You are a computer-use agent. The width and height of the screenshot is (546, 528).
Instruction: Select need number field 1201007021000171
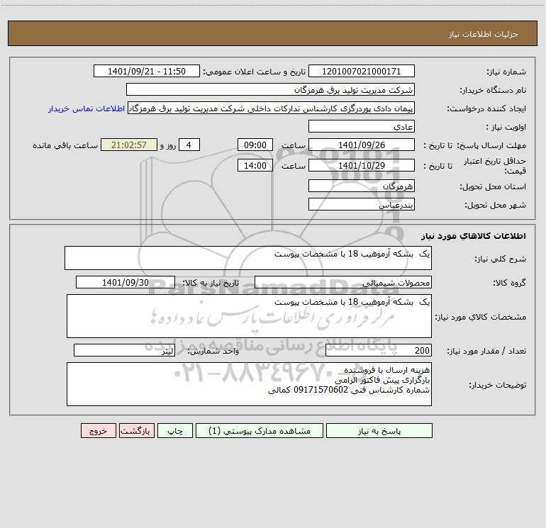pyautogui.click(x=362, y=71)
